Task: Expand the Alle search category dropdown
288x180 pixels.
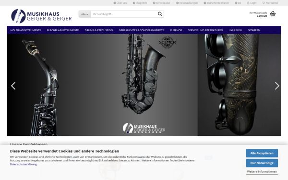Action: (84, 14)
